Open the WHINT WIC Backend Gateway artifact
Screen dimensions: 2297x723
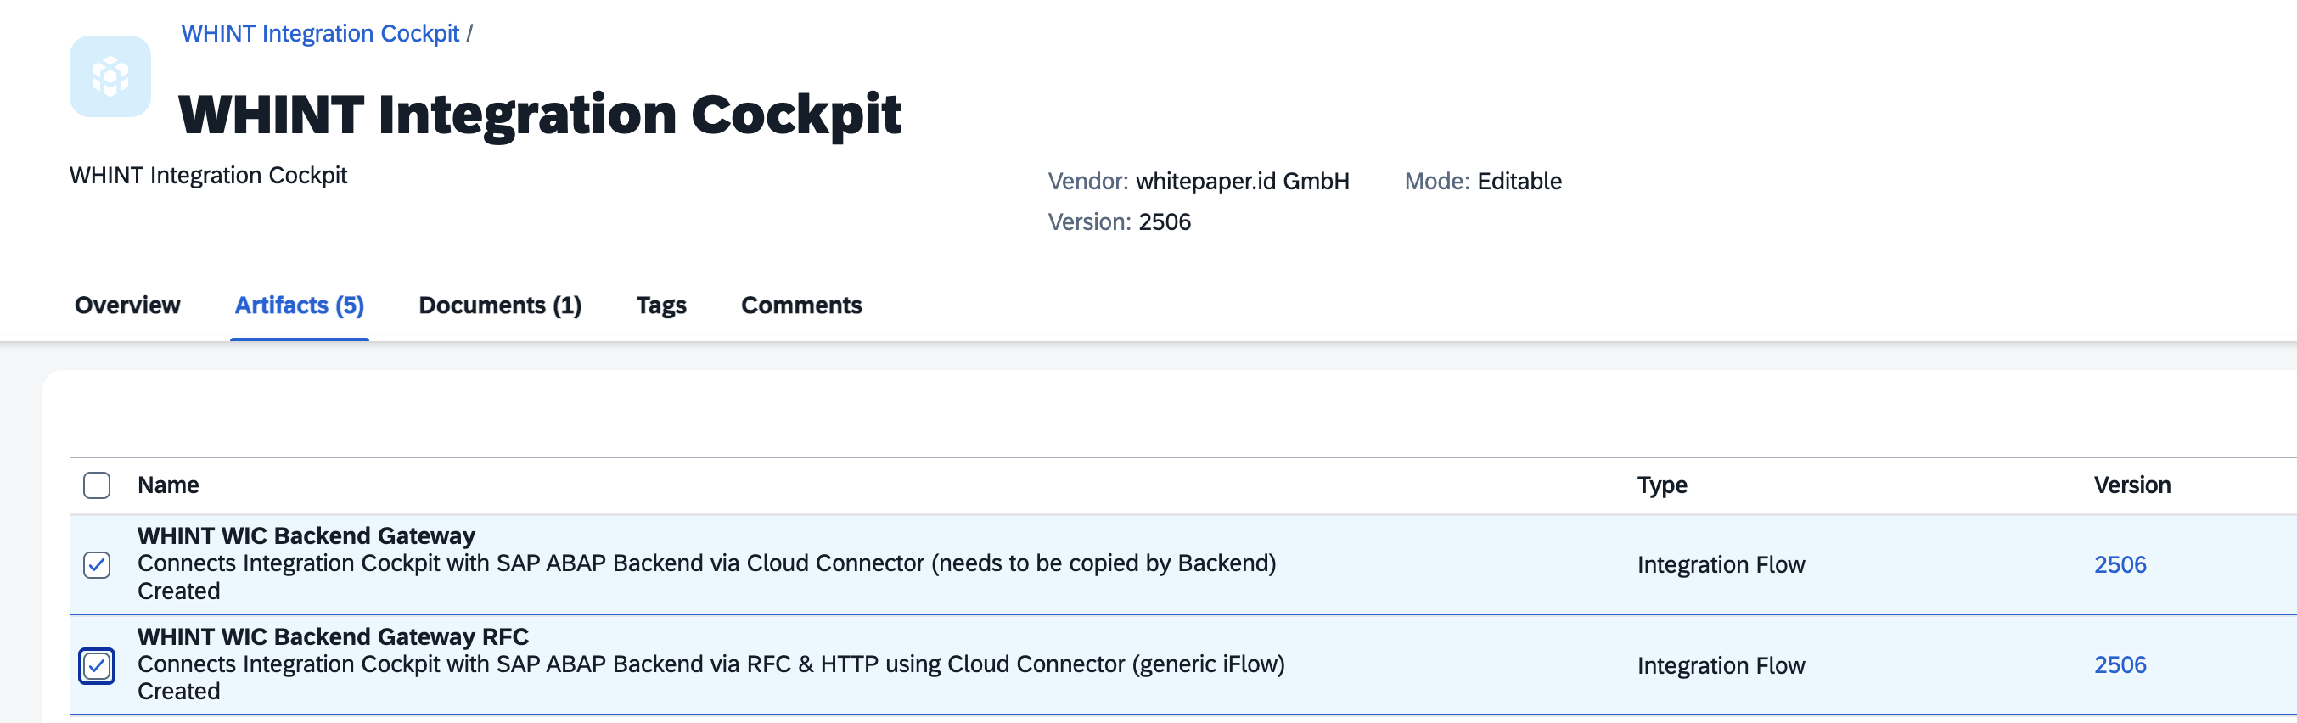(x=306, y=535)
